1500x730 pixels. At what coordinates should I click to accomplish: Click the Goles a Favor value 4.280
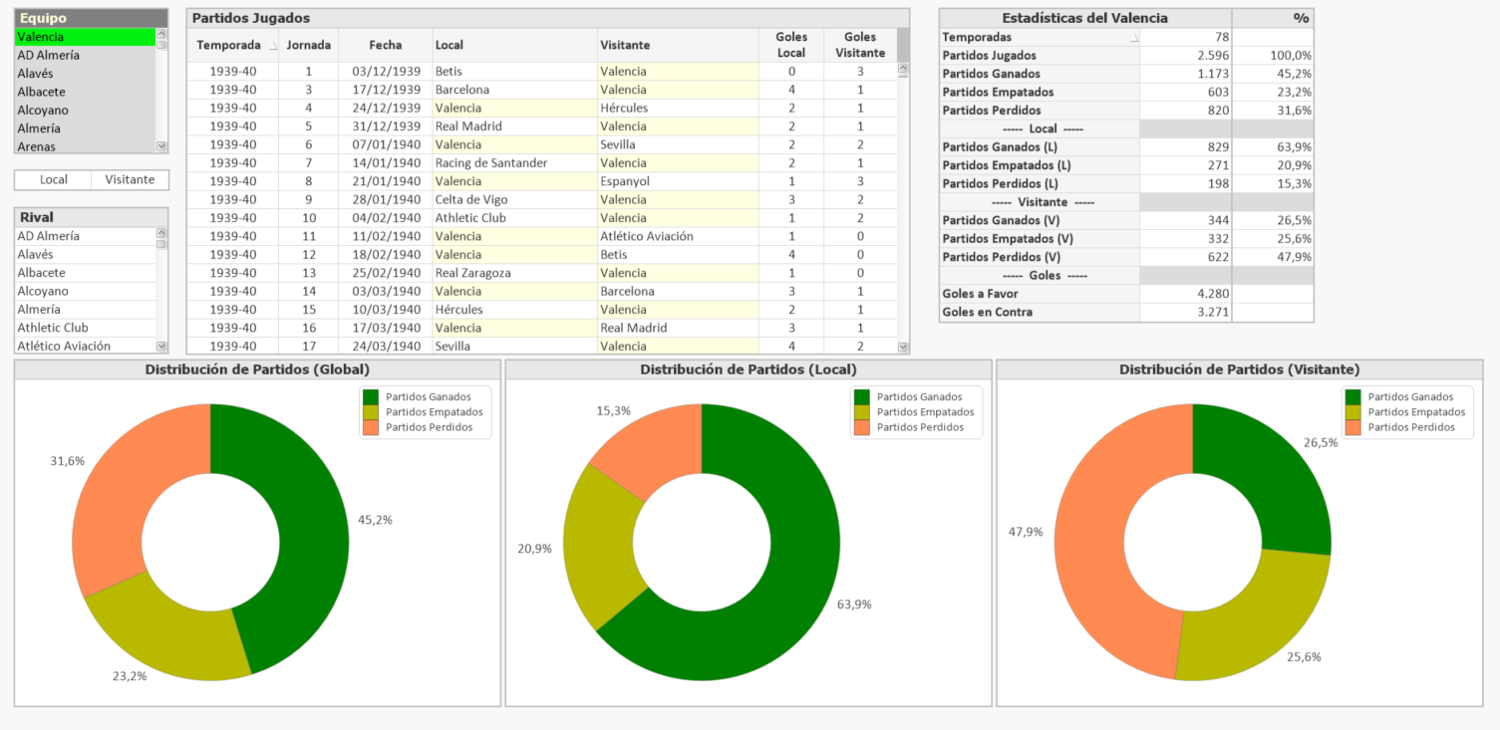[1185, 294]
